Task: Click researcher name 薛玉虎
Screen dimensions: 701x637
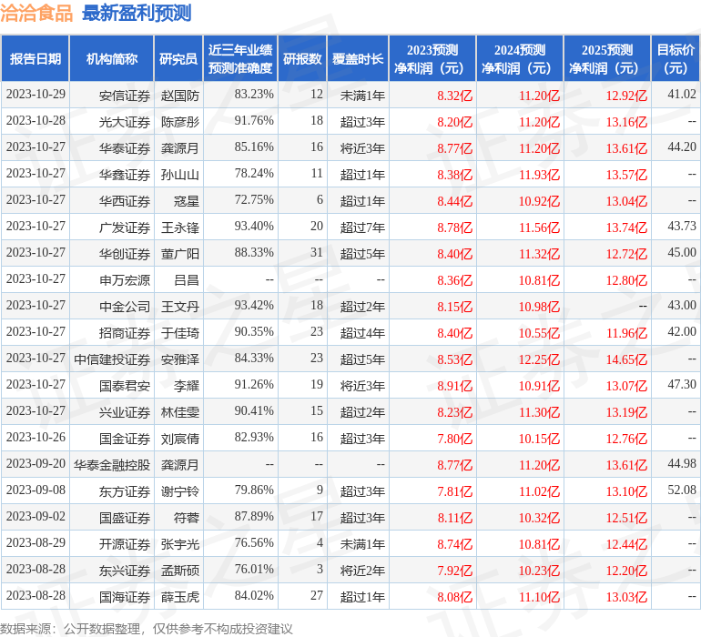Action: (179, 597)
